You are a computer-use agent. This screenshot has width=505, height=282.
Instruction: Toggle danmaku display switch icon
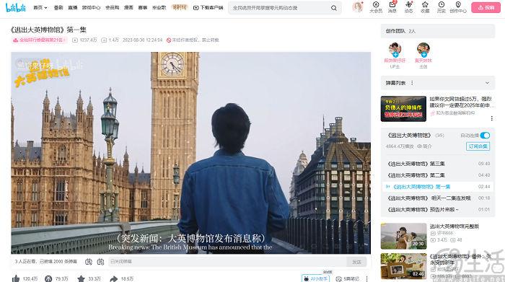click(x=89, y=262)
